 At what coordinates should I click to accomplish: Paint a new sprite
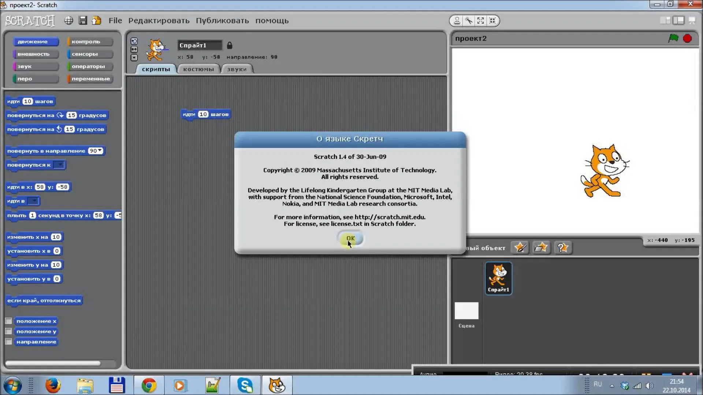[520, 248]
